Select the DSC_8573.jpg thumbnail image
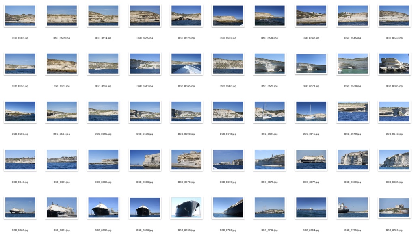416x234 pixels. [311, 64]
